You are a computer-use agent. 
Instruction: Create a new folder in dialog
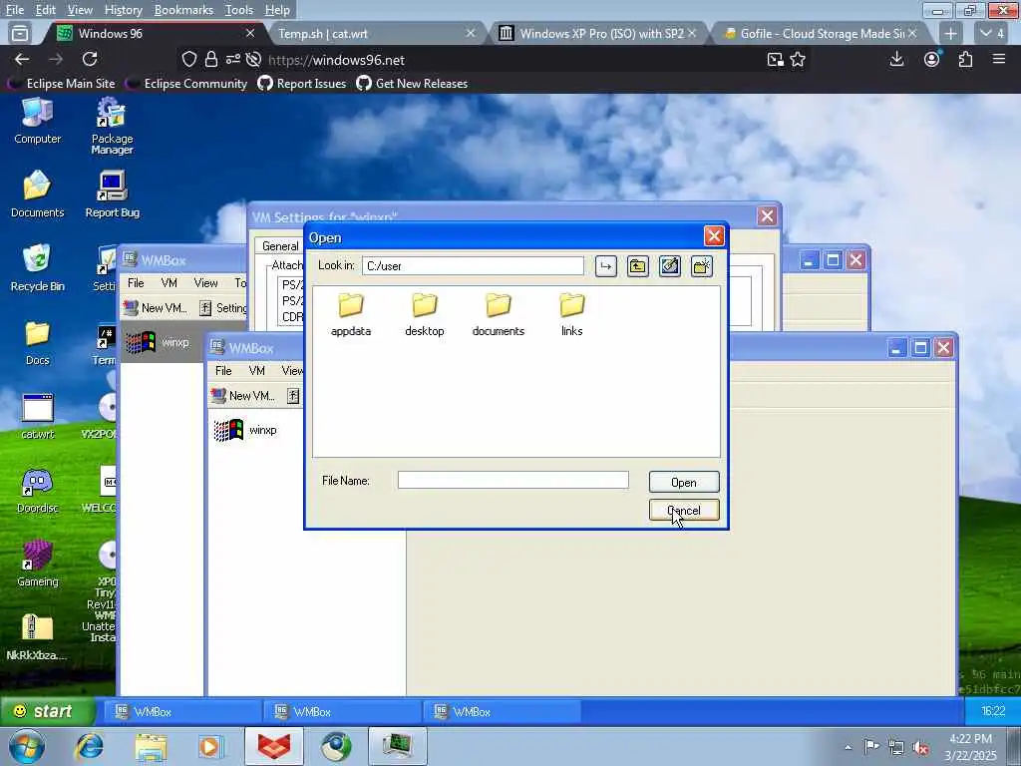(x=701, y=265)
